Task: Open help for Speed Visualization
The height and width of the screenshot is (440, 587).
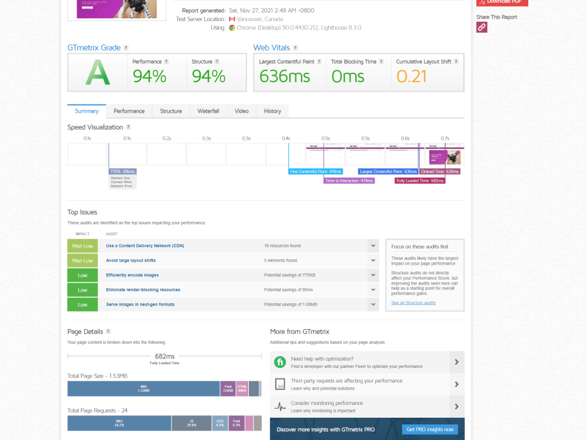Action: pos(129,127)
